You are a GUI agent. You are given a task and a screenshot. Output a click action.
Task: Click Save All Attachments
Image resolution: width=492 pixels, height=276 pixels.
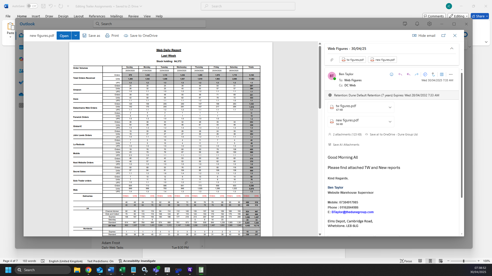[344, 145]
